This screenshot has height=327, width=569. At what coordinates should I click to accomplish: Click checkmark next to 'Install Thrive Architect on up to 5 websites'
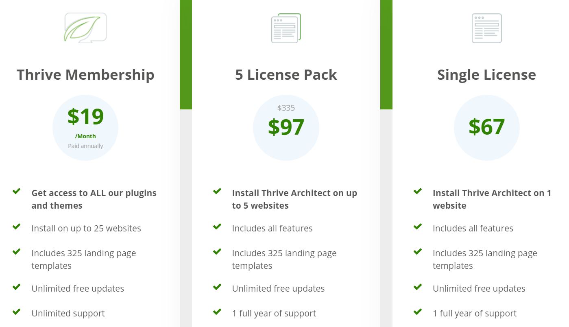pos(217,191)
